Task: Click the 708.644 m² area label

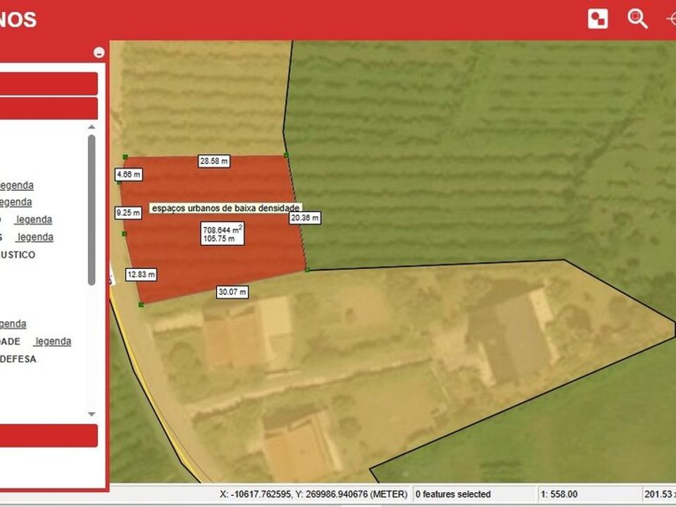Action: [223, 234]
